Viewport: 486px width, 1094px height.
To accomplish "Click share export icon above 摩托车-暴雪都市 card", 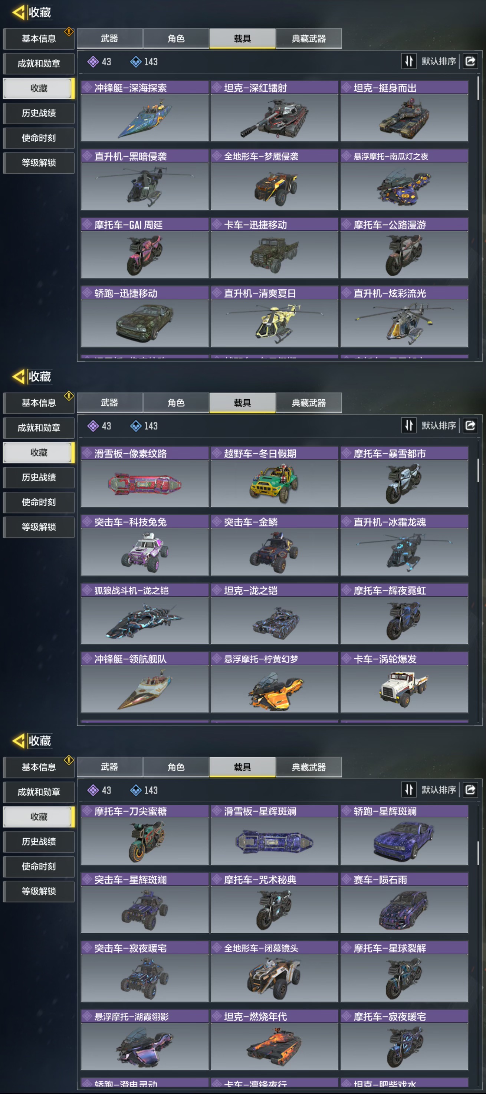I will [470, 425].
